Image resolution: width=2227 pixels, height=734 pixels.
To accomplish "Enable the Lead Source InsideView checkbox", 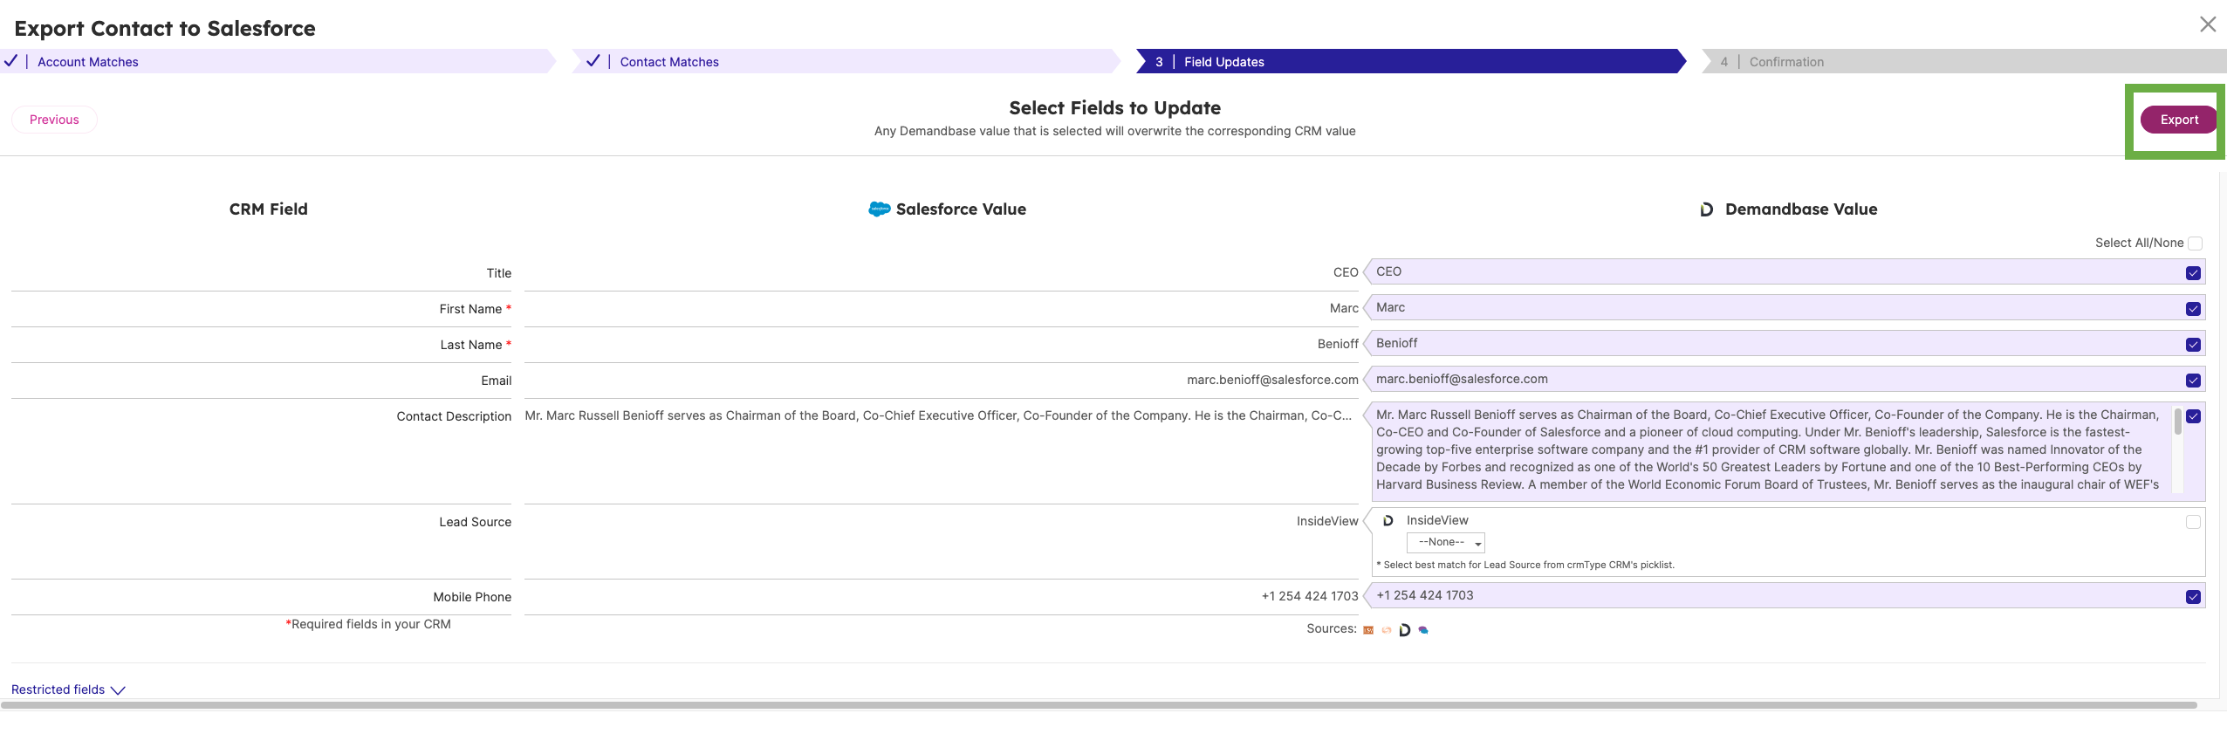I will pos(2193,522).
